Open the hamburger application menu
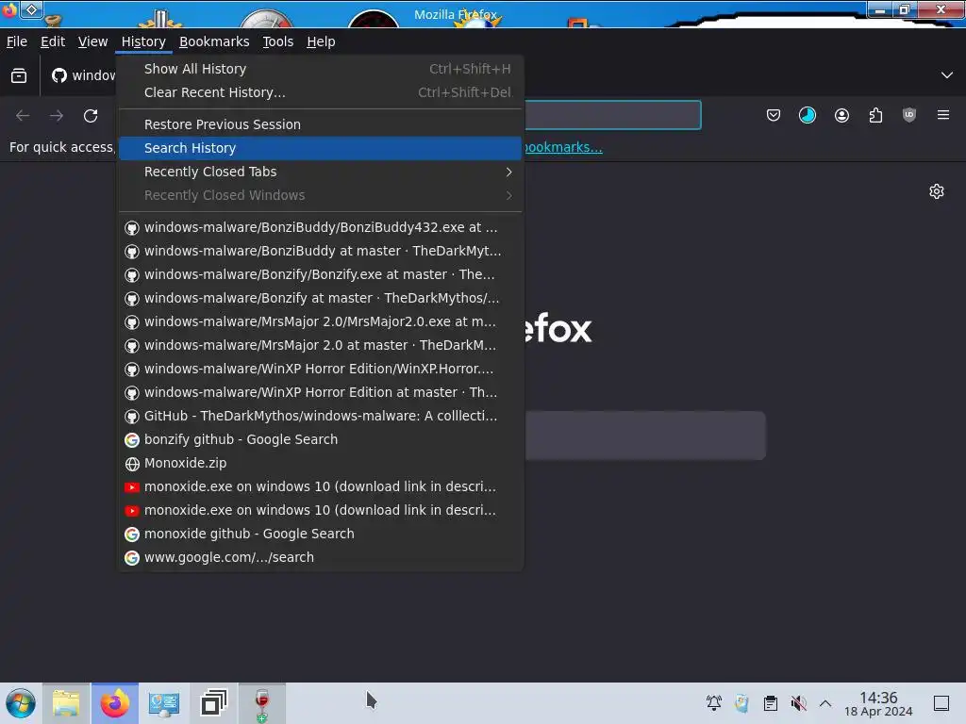Screen dimensions: 966x724 tap(943, 115)
